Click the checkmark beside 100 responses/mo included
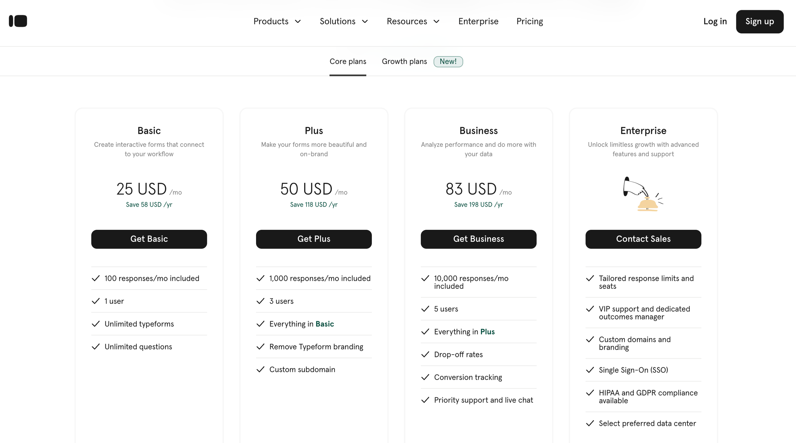Screen dimensions: 796x443 tap(96, 278)
